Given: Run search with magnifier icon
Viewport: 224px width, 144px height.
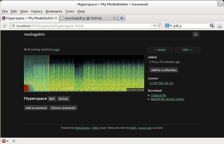Looking at the screenshot, I should click(x=212, y=26).
